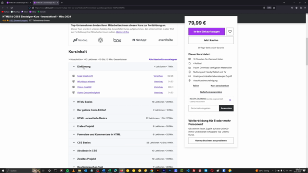
Task: Open the Wichtig zu wissen! lesson link
Action: click(86, 82)
